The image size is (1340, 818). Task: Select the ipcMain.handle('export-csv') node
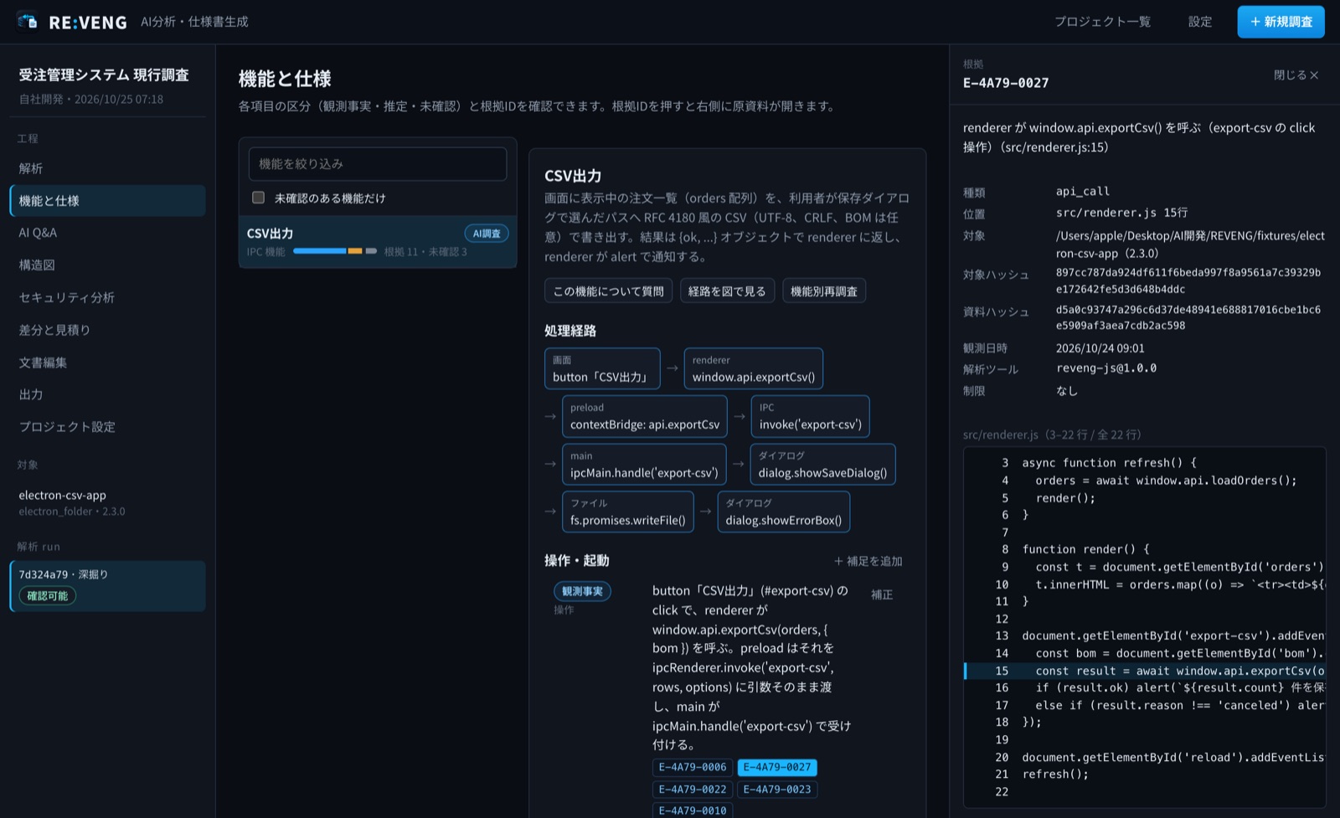[x=644, y=465]
